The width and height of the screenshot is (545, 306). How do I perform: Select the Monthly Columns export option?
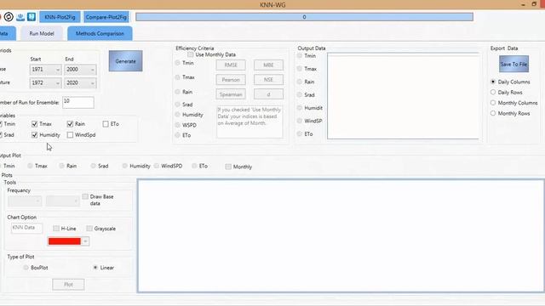tap(493, 103)
